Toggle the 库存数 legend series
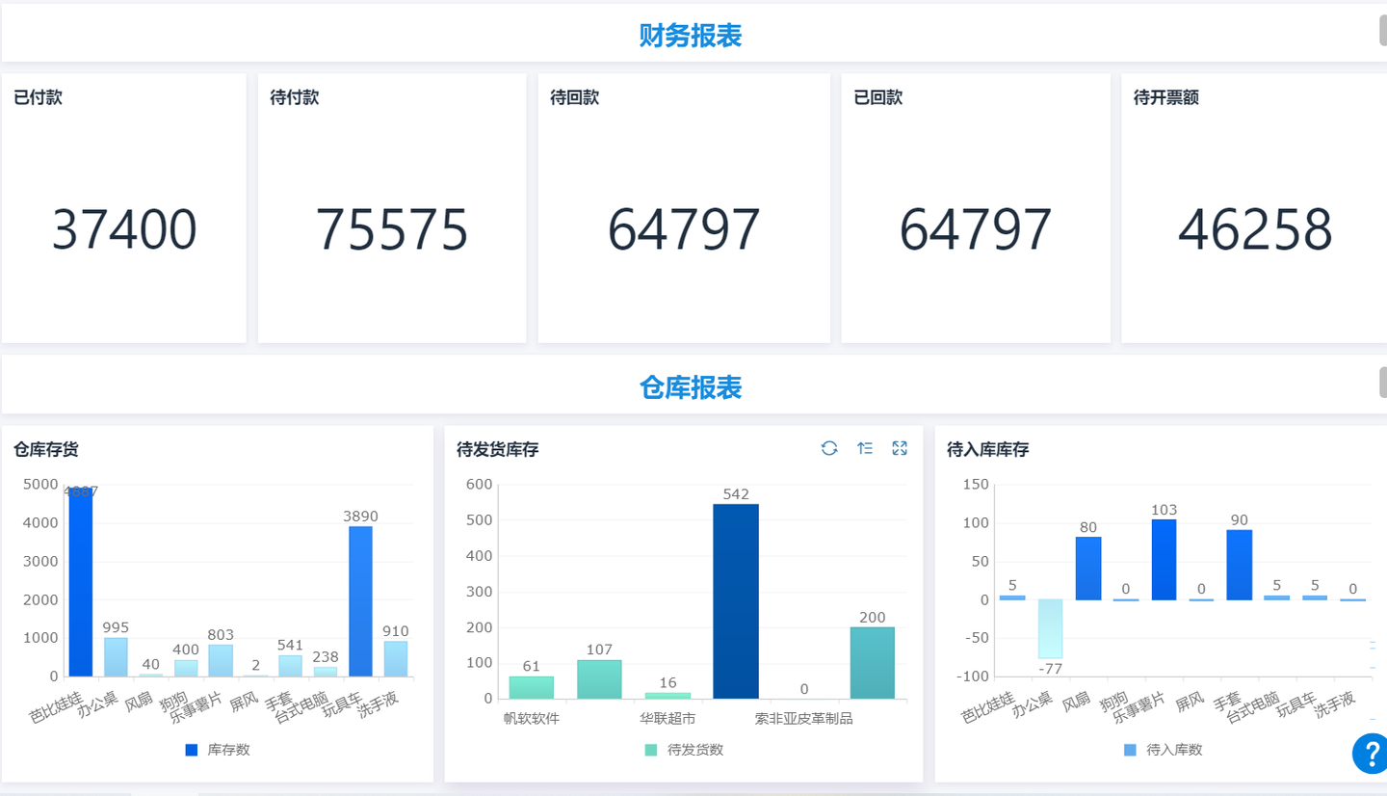 [x=217, y=750]
